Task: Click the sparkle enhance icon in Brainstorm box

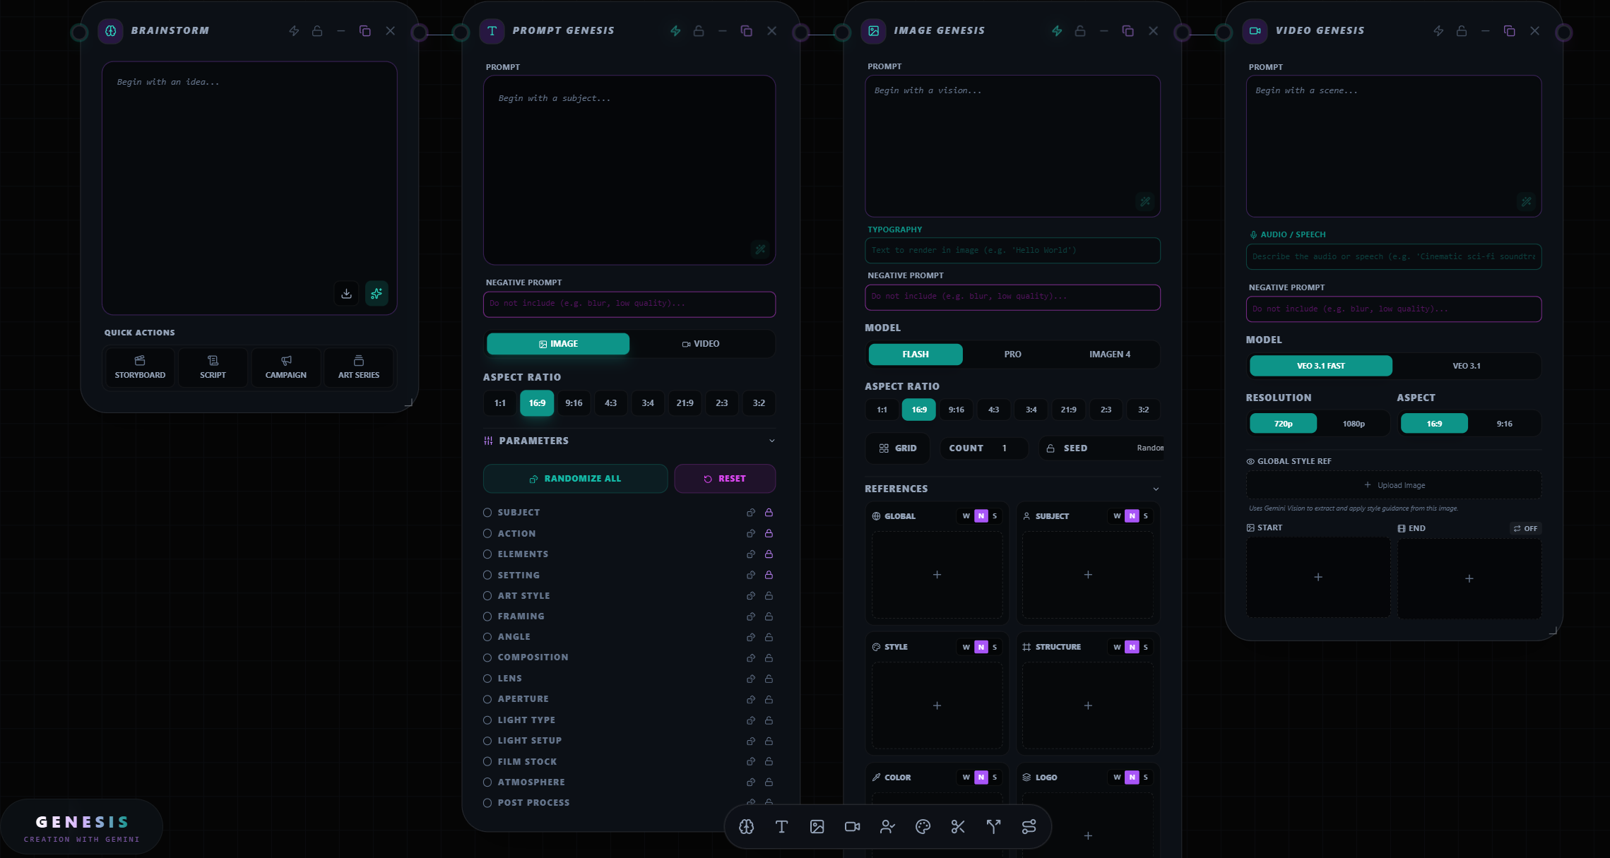Action: pyautogui.click(x=377, y=293)
